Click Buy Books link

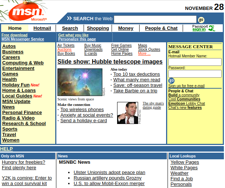click(x=66, y=53)
